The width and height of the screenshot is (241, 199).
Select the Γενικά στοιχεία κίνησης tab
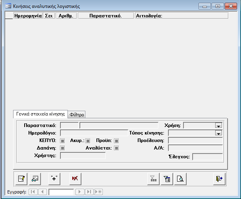coord(40,114)
